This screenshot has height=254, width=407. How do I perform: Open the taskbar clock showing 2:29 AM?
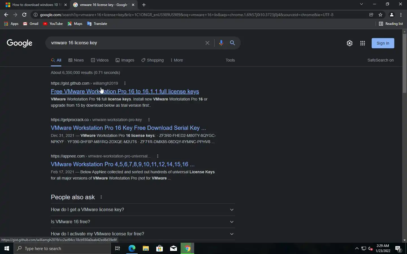point(384,248)
